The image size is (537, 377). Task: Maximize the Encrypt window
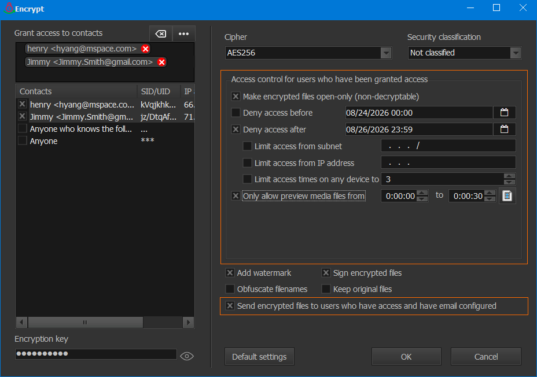point(496,8)
